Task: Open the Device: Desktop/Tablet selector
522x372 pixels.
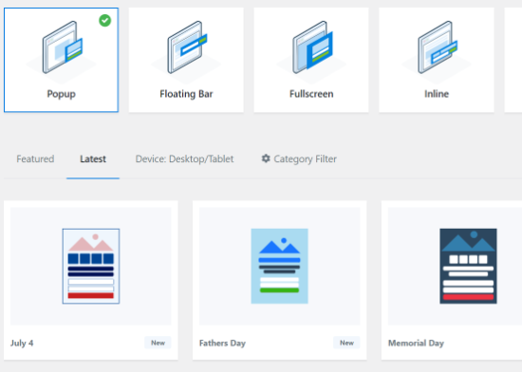Action: pyautogui.click(x=184, y=158)
